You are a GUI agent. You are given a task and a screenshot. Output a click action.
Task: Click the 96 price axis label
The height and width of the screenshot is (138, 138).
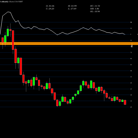point(131,22)
